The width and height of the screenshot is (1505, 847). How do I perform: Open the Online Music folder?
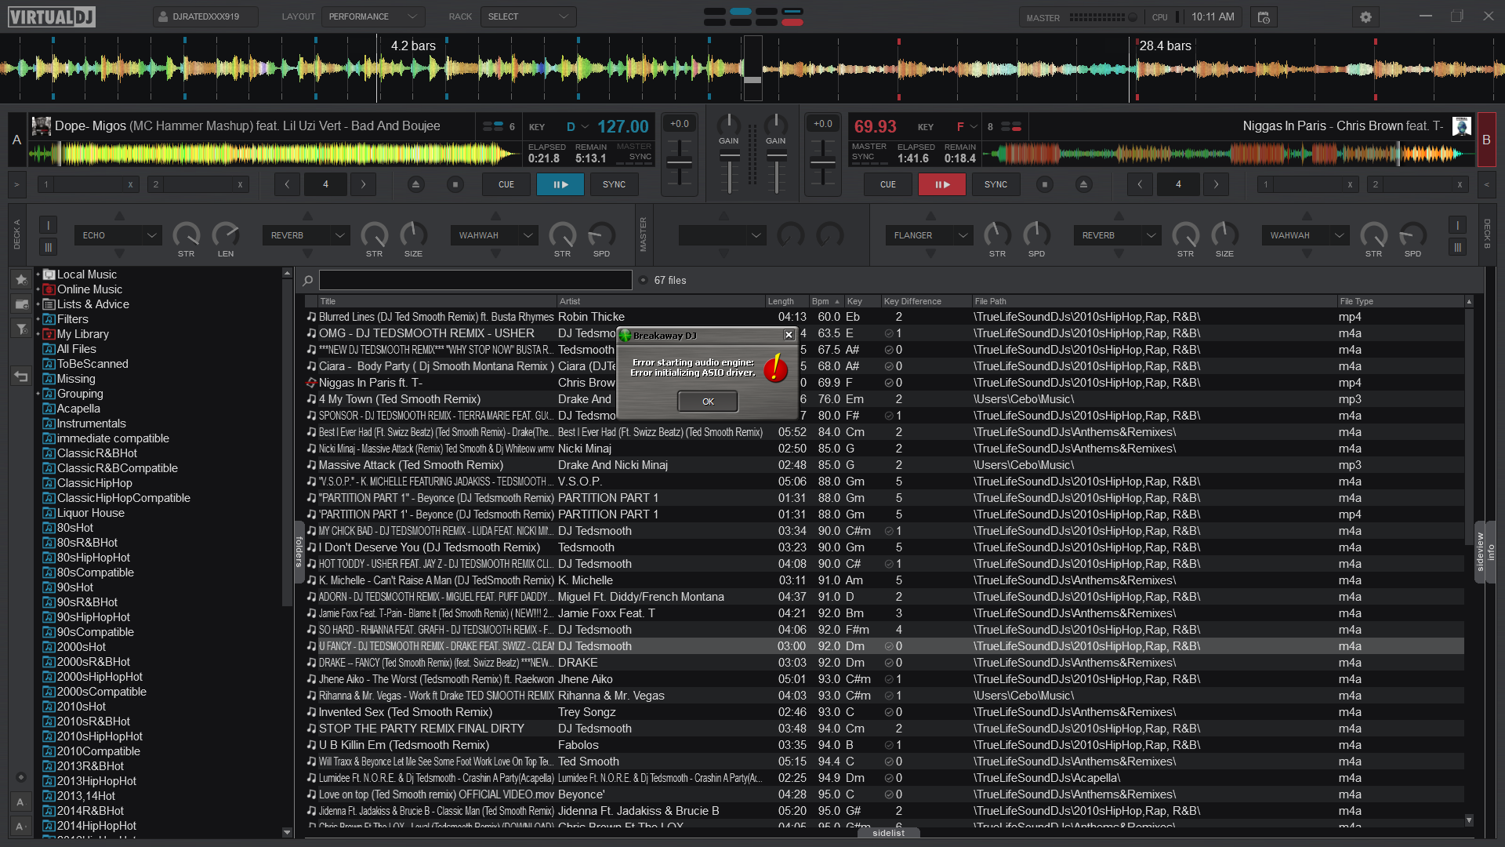click(89, 289)
